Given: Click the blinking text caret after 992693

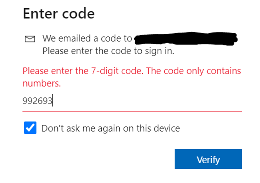Looking at the screenshot, I should coord(53,100).
